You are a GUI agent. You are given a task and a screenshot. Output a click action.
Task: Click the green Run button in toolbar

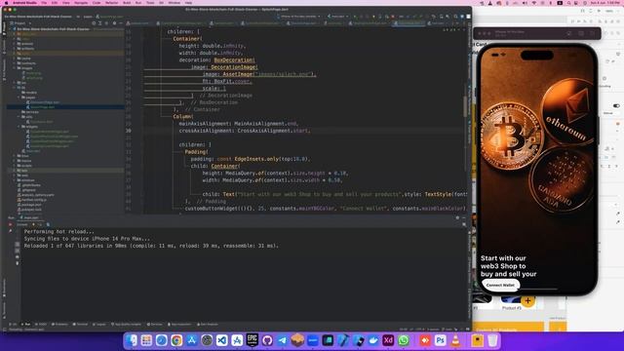click(x=355, y=17)
